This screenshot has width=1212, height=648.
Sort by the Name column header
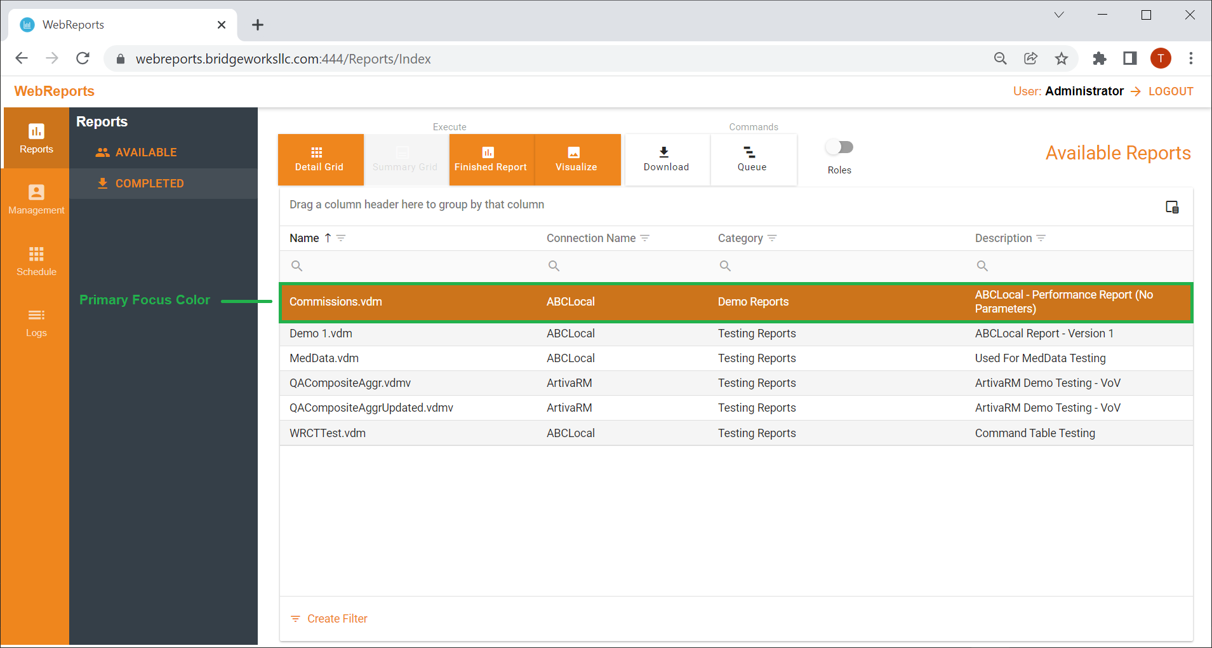304,238
